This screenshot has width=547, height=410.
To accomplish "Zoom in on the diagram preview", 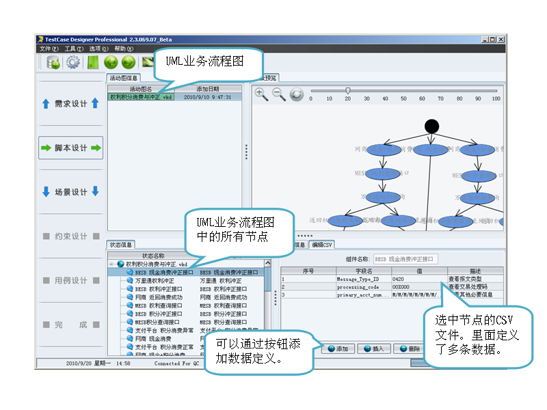I will click(x=261, y=94).
